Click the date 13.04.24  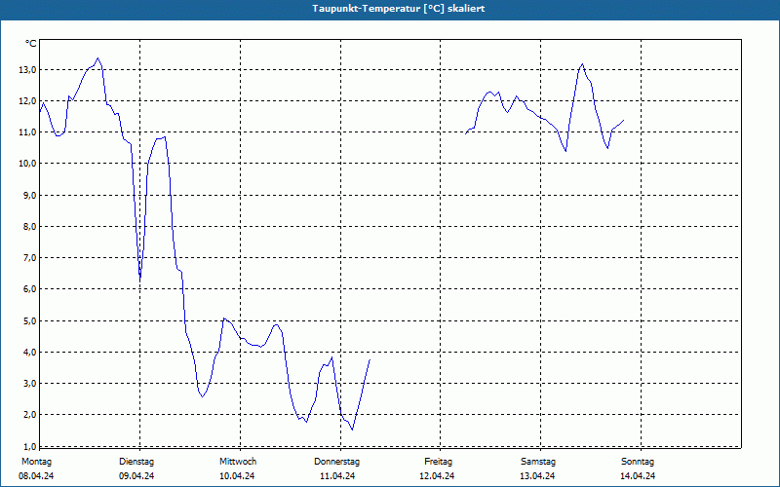(x=537, y=476)
